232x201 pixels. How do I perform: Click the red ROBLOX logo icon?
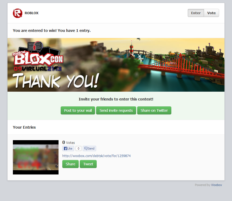coord(17,13)
